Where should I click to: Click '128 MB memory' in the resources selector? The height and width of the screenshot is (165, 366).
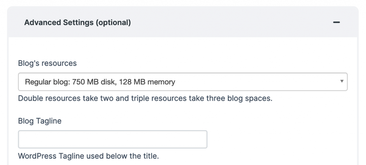(147, 82)
